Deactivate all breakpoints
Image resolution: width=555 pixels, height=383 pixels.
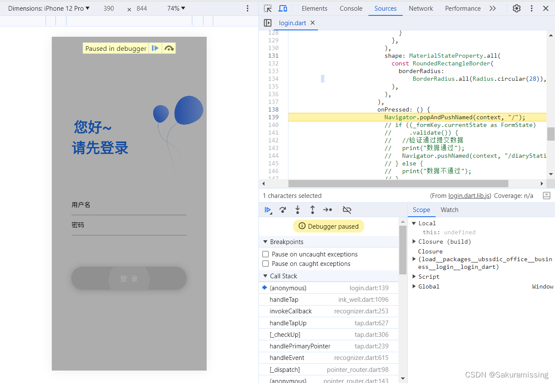tap(347, 209)
